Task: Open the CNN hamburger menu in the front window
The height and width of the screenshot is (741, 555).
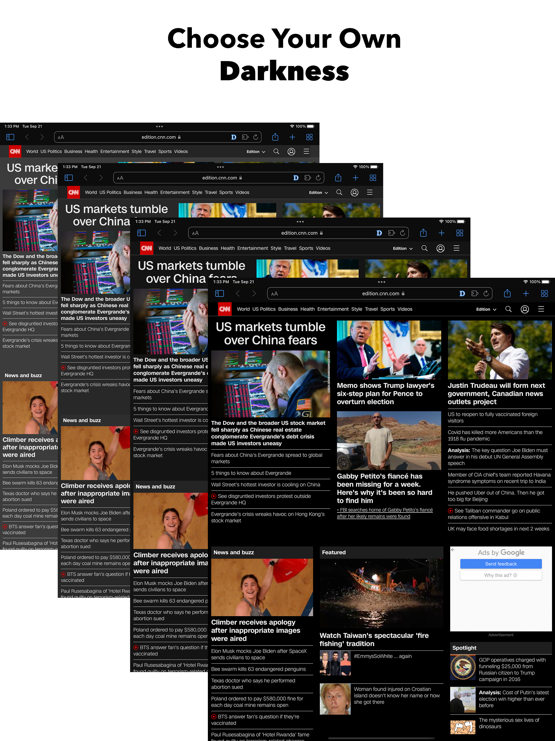Action: (x=541, y=309)
